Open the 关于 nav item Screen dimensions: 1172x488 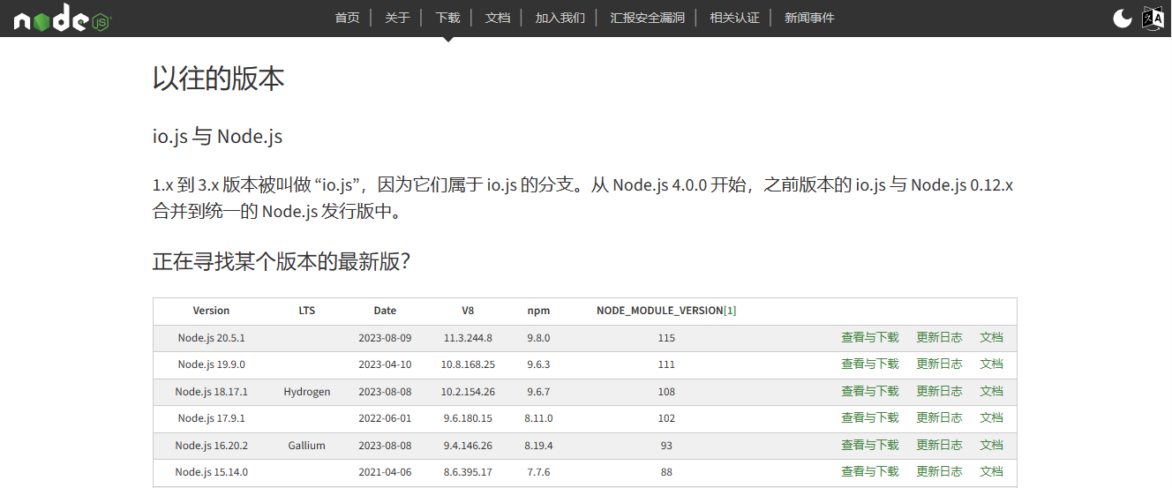click(x=397, y=18)
